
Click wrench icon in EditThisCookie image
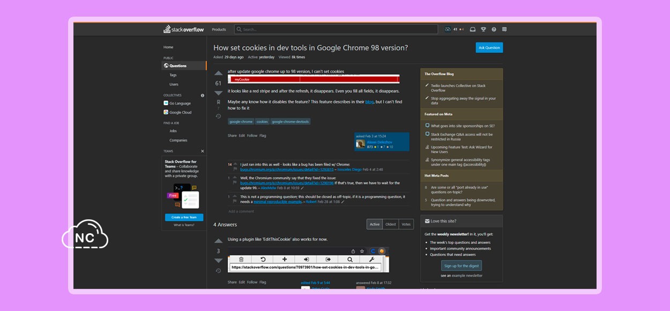pos(371,259)
